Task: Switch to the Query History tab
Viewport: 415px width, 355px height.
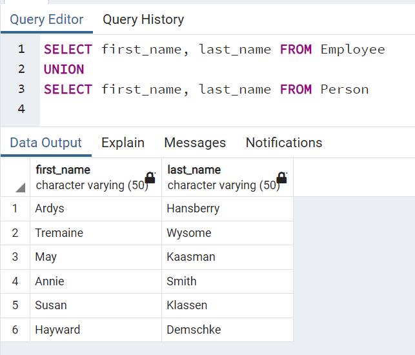Action: click(x=143, y=19)
